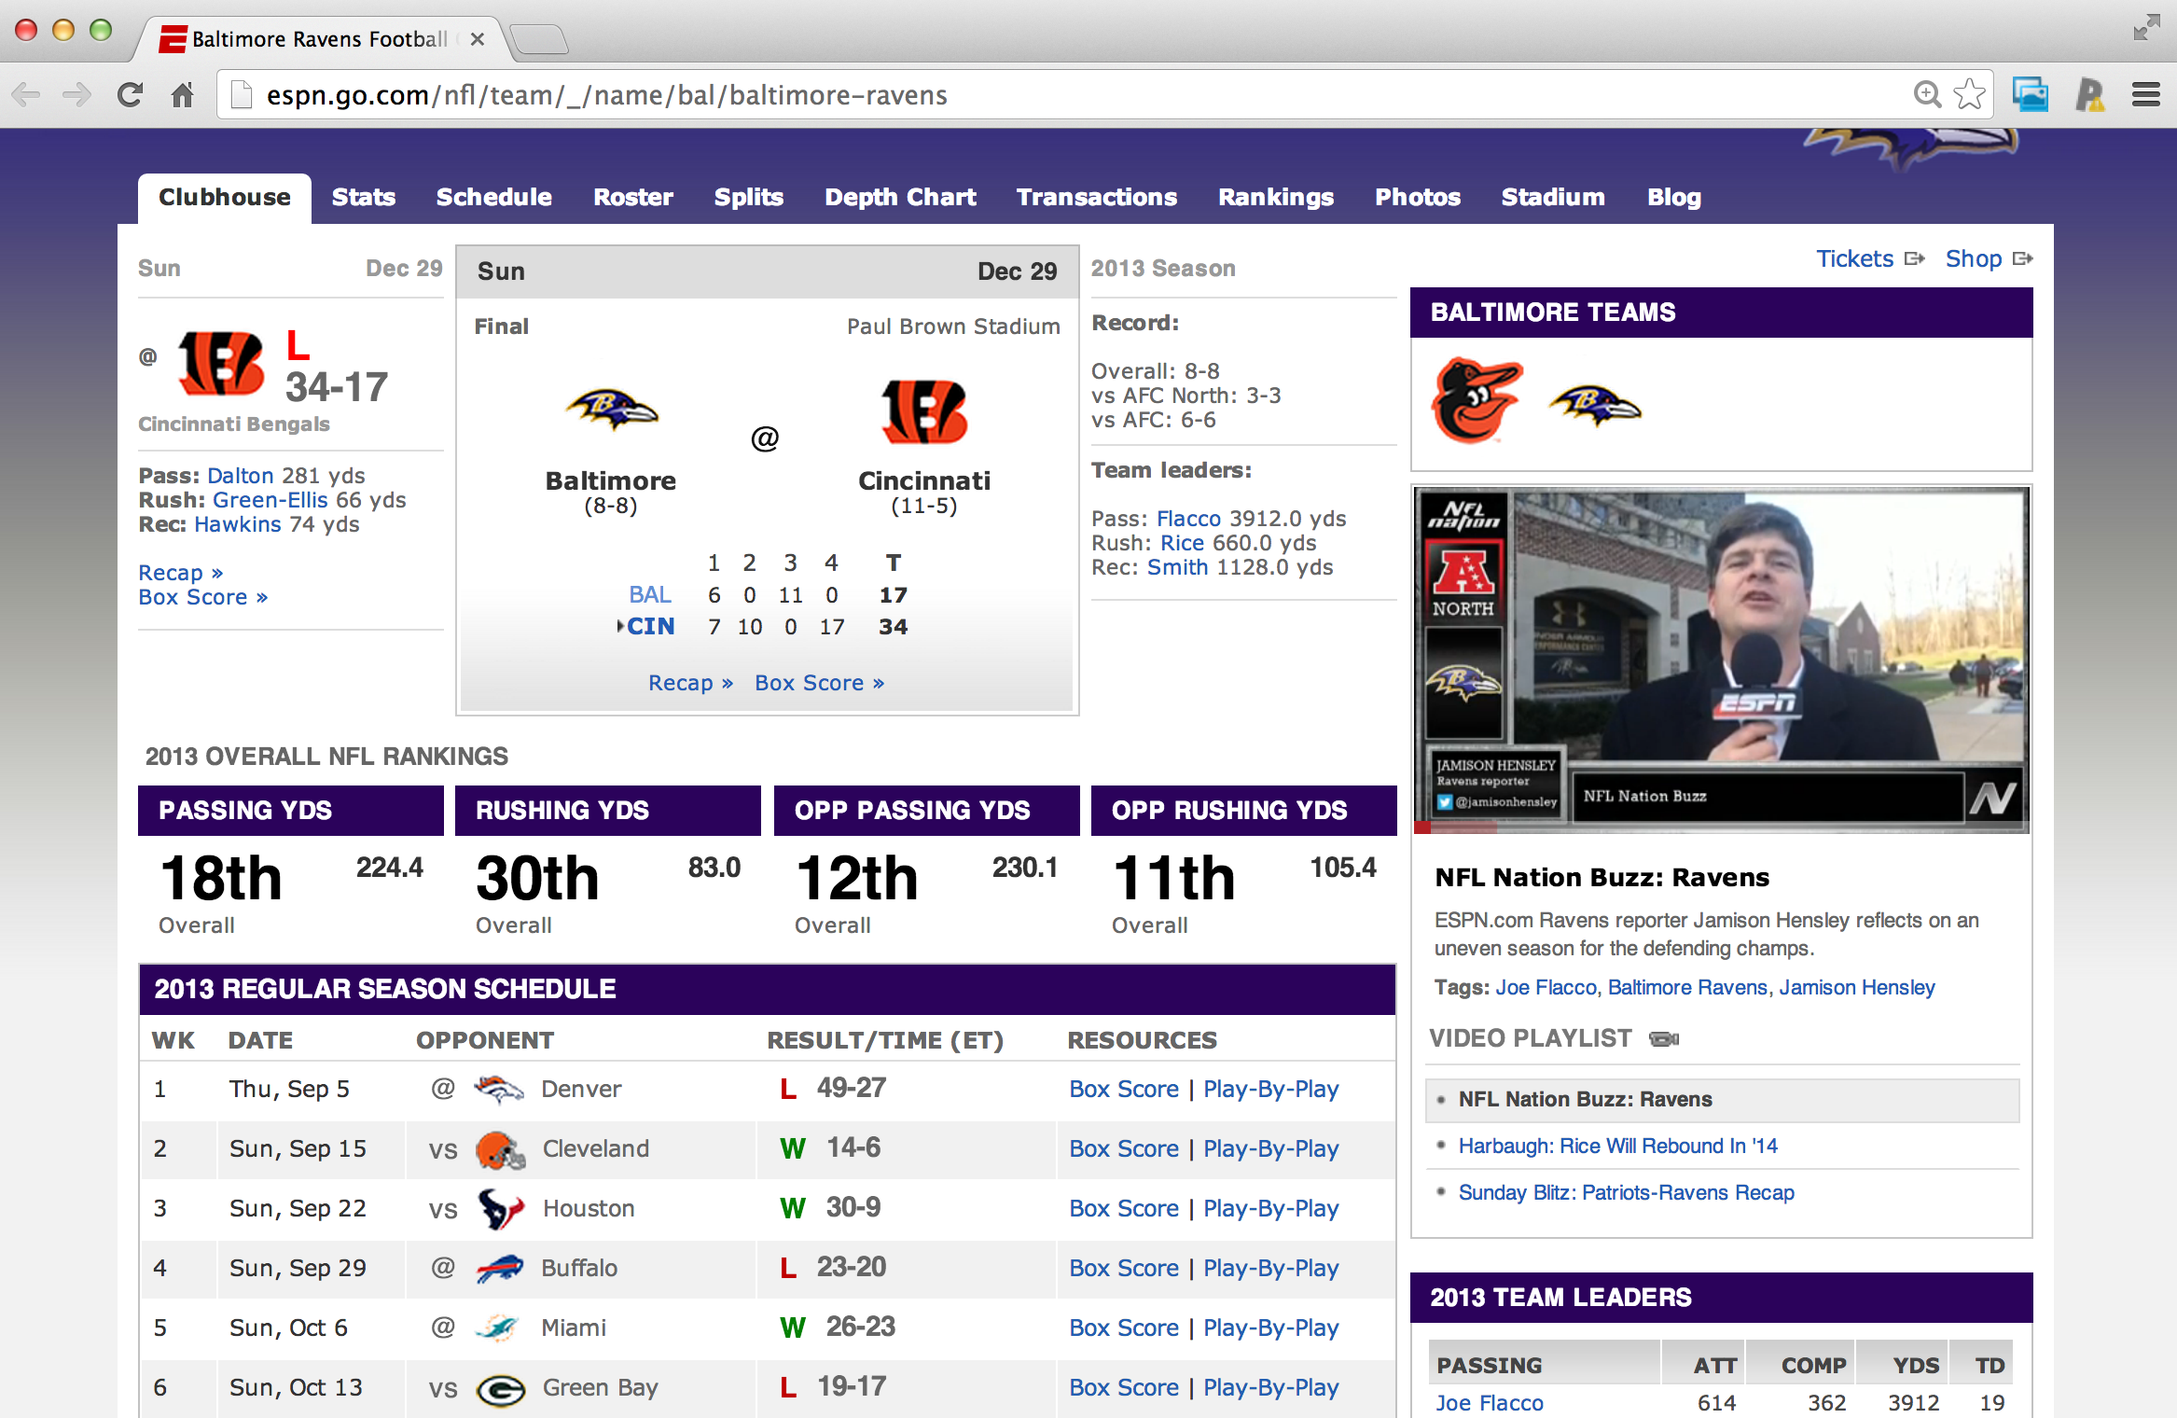This screenshot has width=2177, height=1418.
Task: Open the Rice rushing leader link
Action: tap(1182, 543)
